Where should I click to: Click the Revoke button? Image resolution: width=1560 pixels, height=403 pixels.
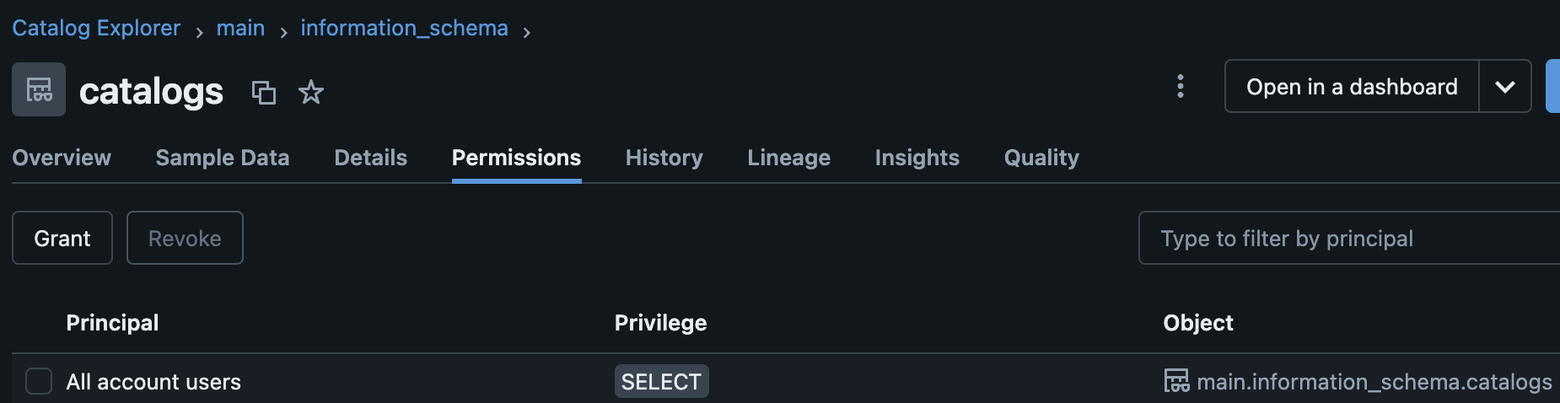tap(185, 238)
